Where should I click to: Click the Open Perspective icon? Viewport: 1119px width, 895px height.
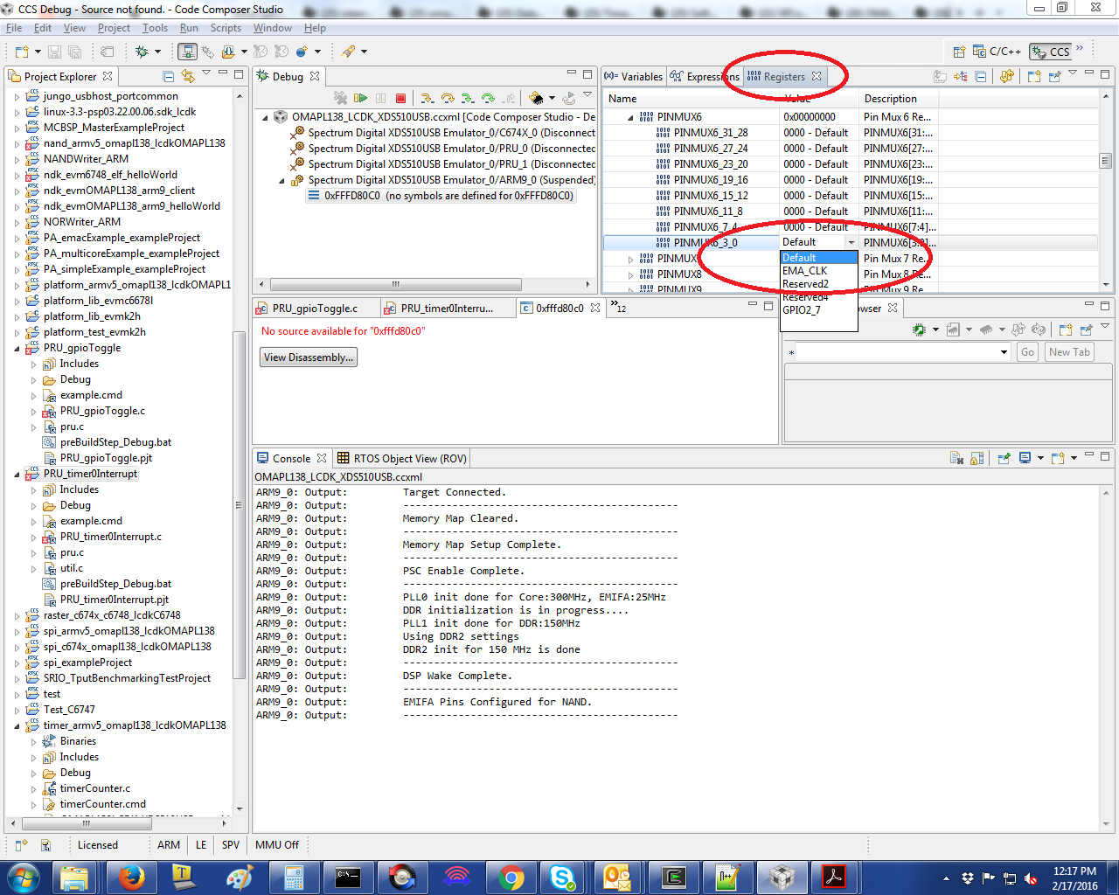(959, 52)
